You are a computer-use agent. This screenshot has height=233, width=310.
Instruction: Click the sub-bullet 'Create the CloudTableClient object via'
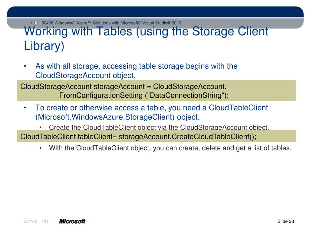159,127
